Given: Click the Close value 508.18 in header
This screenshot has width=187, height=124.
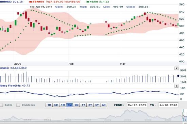Looking at the screenshot, I should tap(143, 7).
